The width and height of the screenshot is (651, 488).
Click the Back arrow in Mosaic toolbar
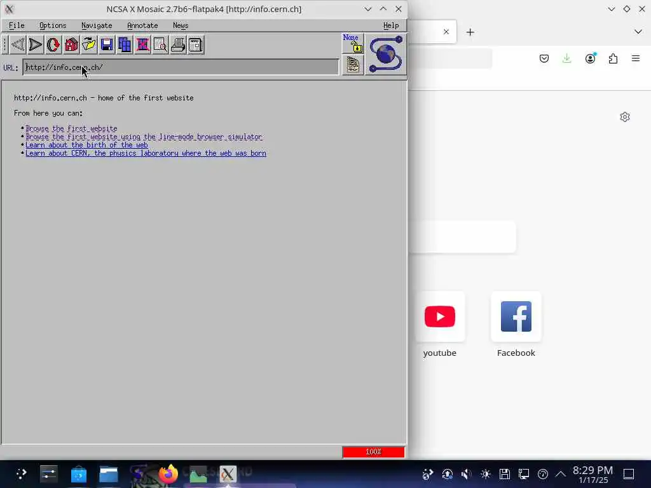click(x=18, y=44)
